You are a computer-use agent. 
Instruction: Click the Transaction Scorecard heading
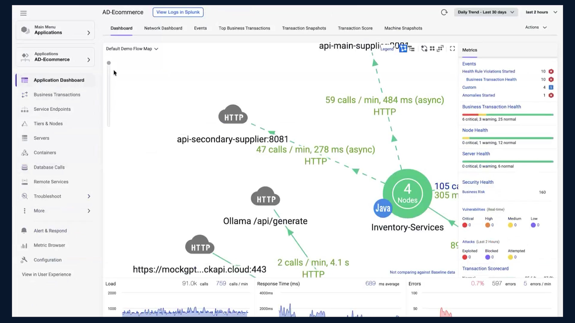[485, 269]
